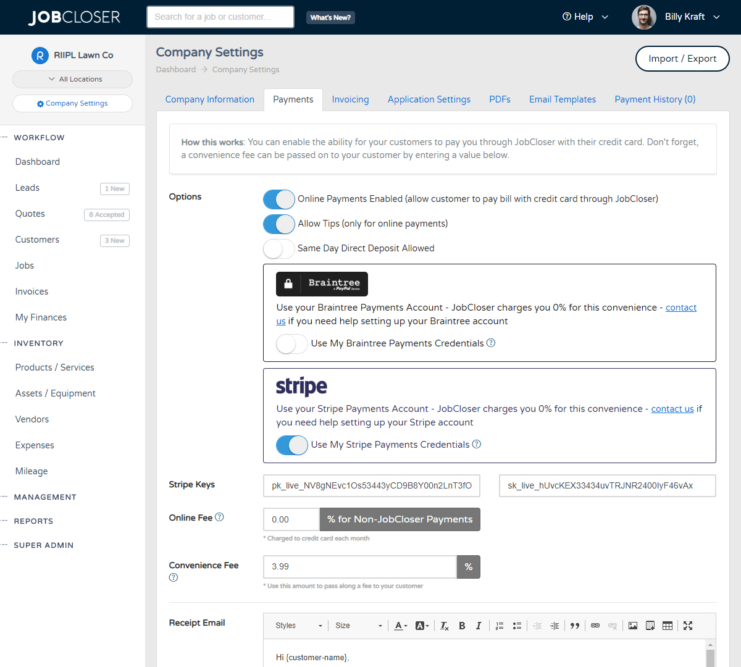Screen dimensions: 741x667
Task: Start a numbered list in email editor
Action: point(499,626)
